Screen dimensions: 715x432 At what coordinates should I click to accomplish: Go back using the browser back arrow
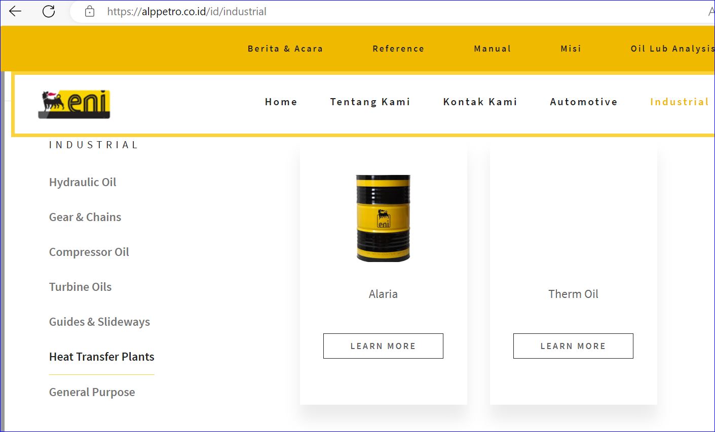[15, 11]
